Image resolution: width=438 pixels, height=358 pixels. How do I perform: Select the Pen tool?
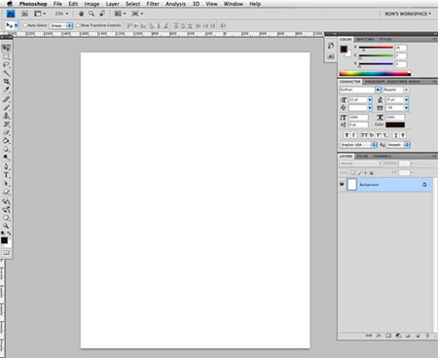click(x=6, y=167)
